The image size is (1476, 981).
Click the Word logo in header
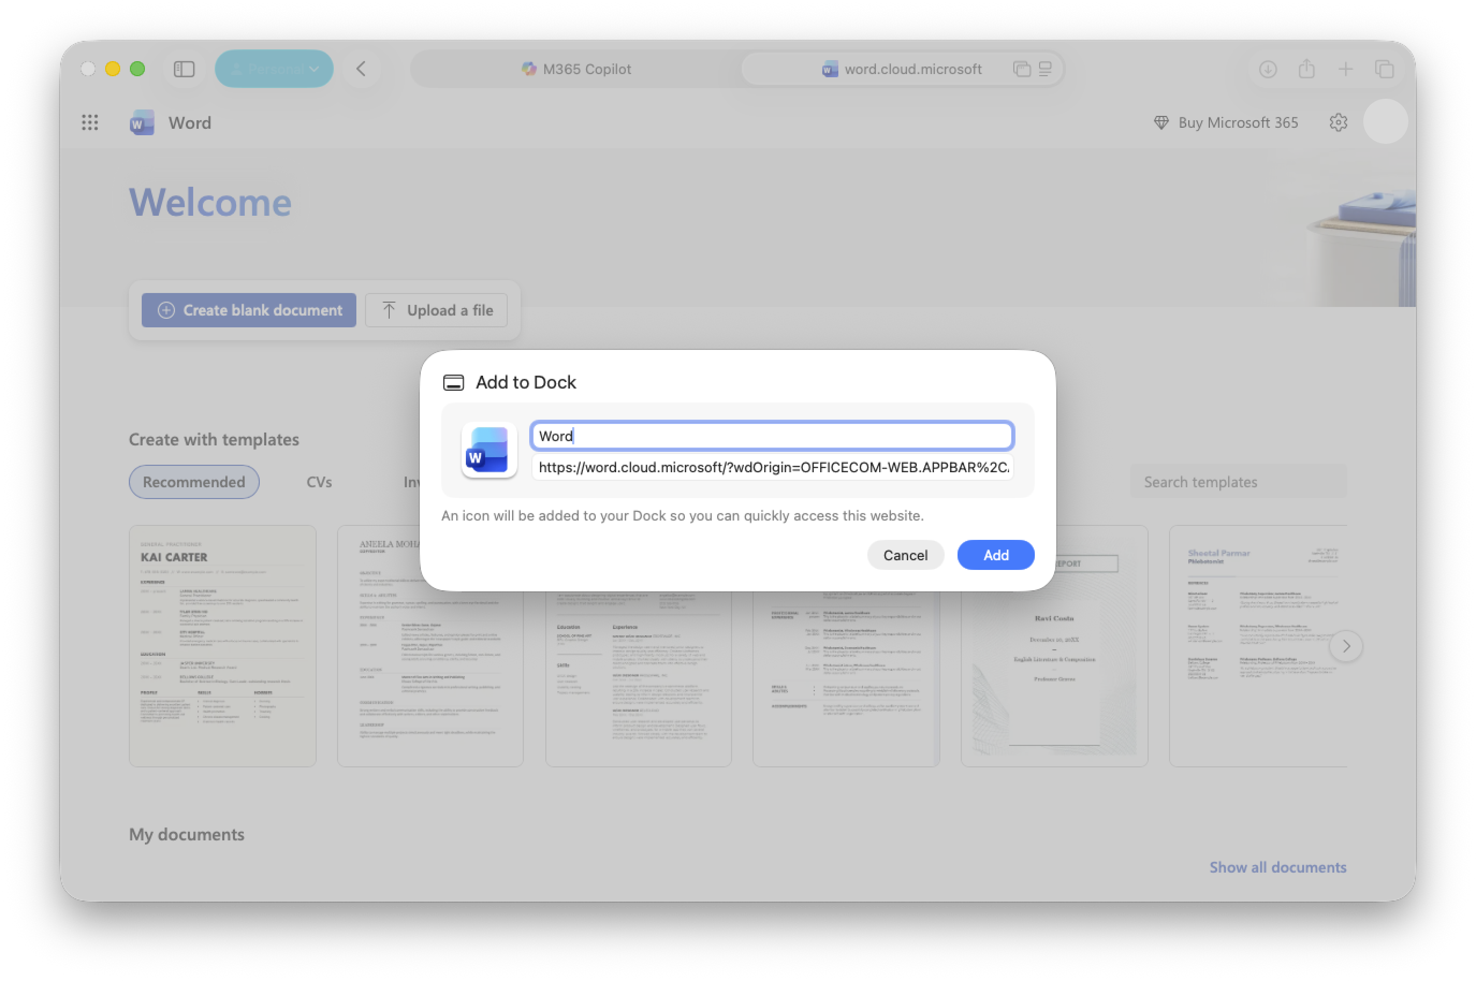[142, 122]
